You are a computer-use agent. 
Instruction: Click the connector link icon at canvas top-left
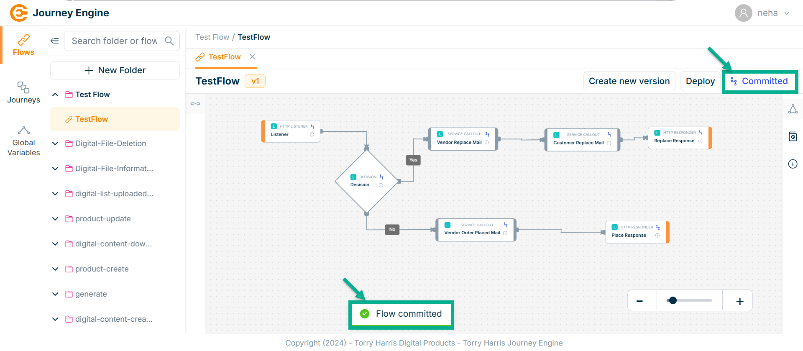[195, 104]
